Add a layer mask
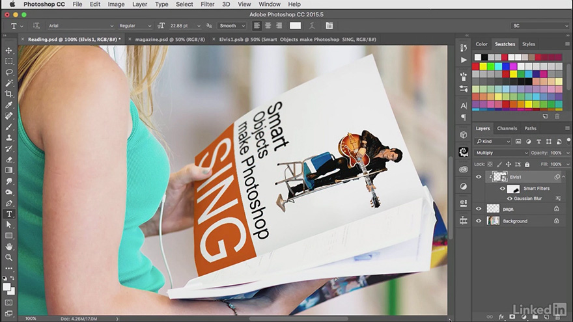 coord(512,317)
